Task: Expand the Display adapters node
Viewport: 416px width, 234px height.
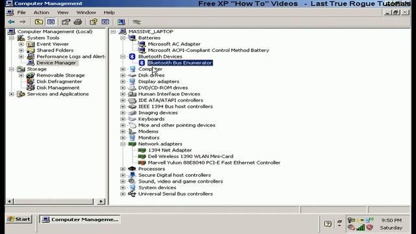Action: pos(123,81)
